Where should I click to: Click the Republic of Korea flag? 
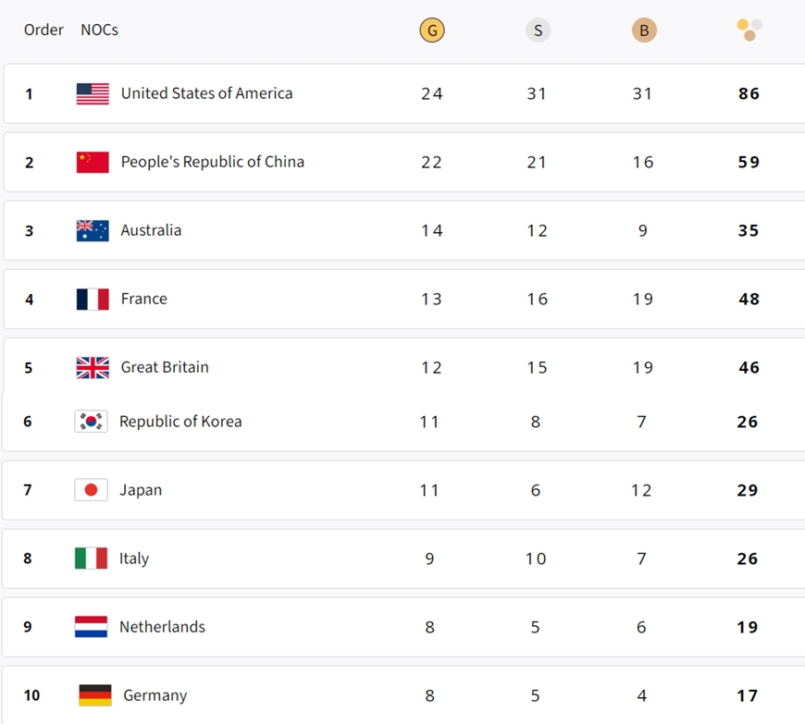coord(91,422)
